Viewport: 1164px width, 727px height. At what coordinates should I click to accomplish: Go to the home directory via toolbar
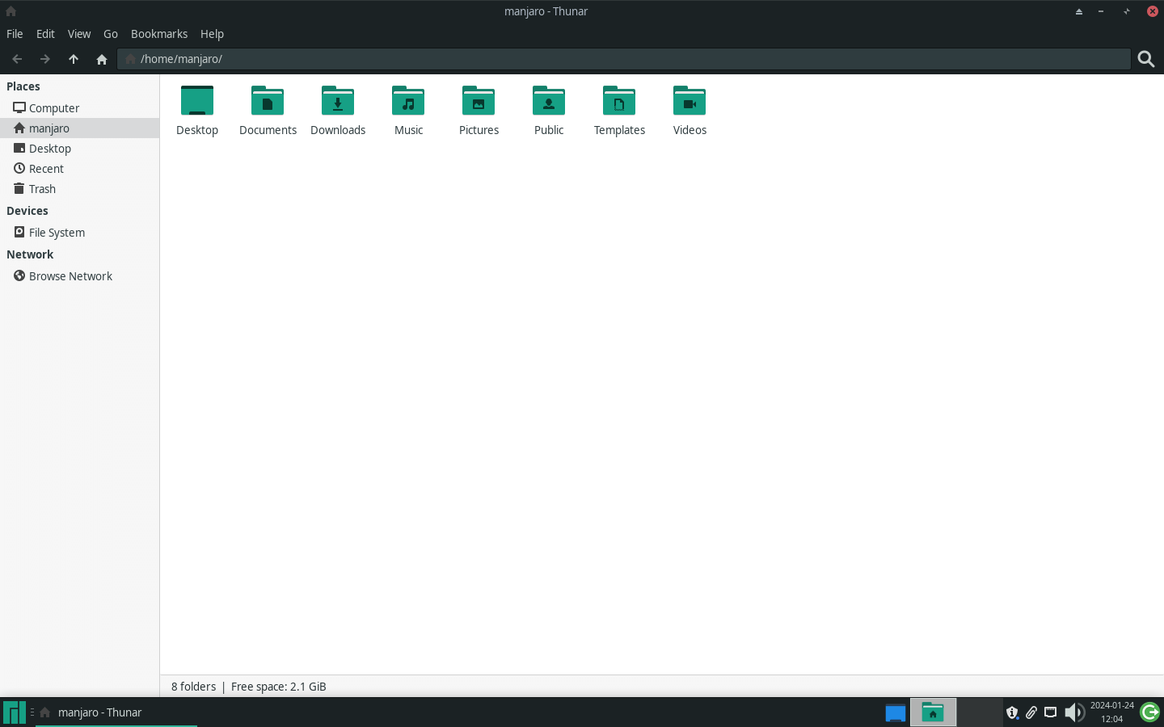[101, 58]
